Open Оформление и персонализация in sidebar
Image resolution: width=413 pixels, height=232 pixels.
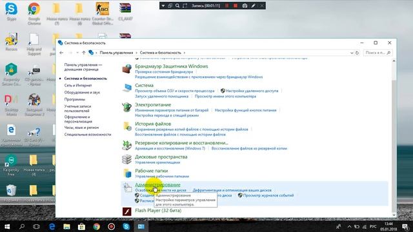coord(78,119)
